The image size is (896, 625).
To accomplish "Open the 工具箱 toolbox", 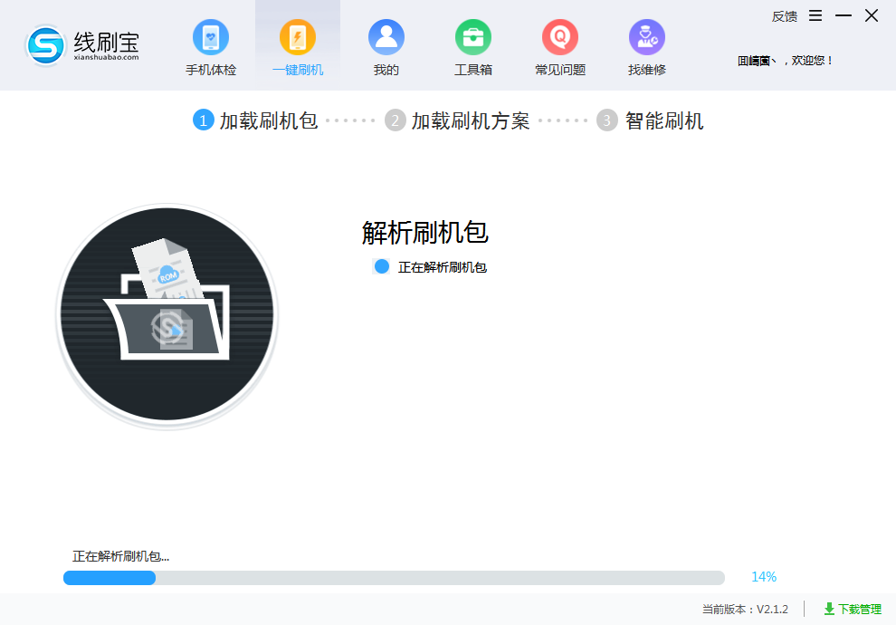I will click(x=473, y=43).
